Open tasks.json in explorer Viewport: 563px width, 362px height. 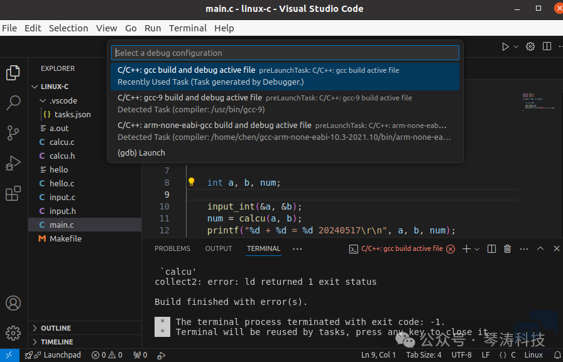coord(85,115)
